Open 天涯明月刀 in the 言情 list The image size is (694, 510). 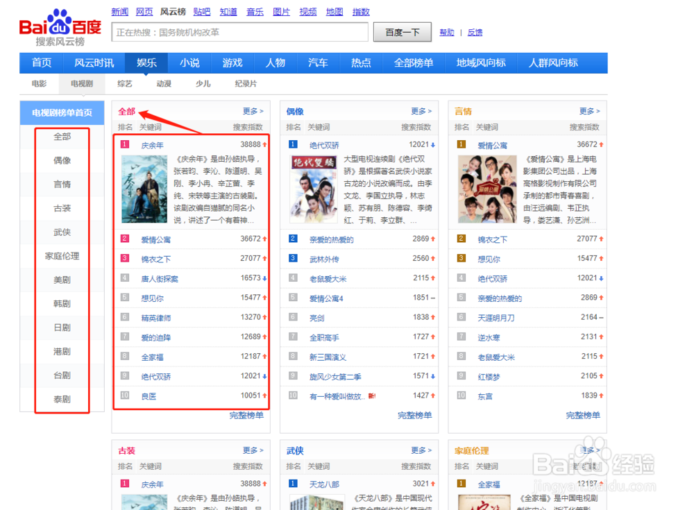tap(496, 318)
